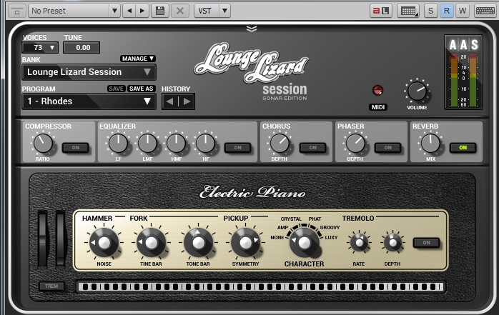Click the red MIDI indicator light
Viewport: 499px width, 315px height.
coord(377,91)
